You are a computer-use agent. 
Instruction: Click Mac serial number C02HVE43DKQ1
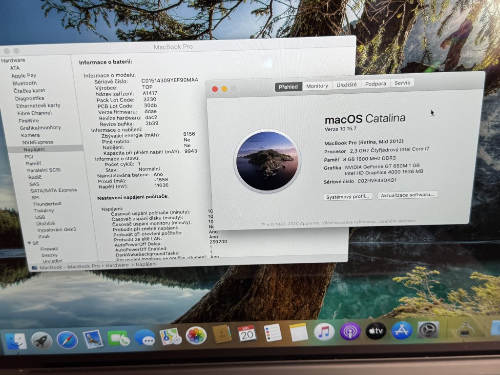coord(377,181)
